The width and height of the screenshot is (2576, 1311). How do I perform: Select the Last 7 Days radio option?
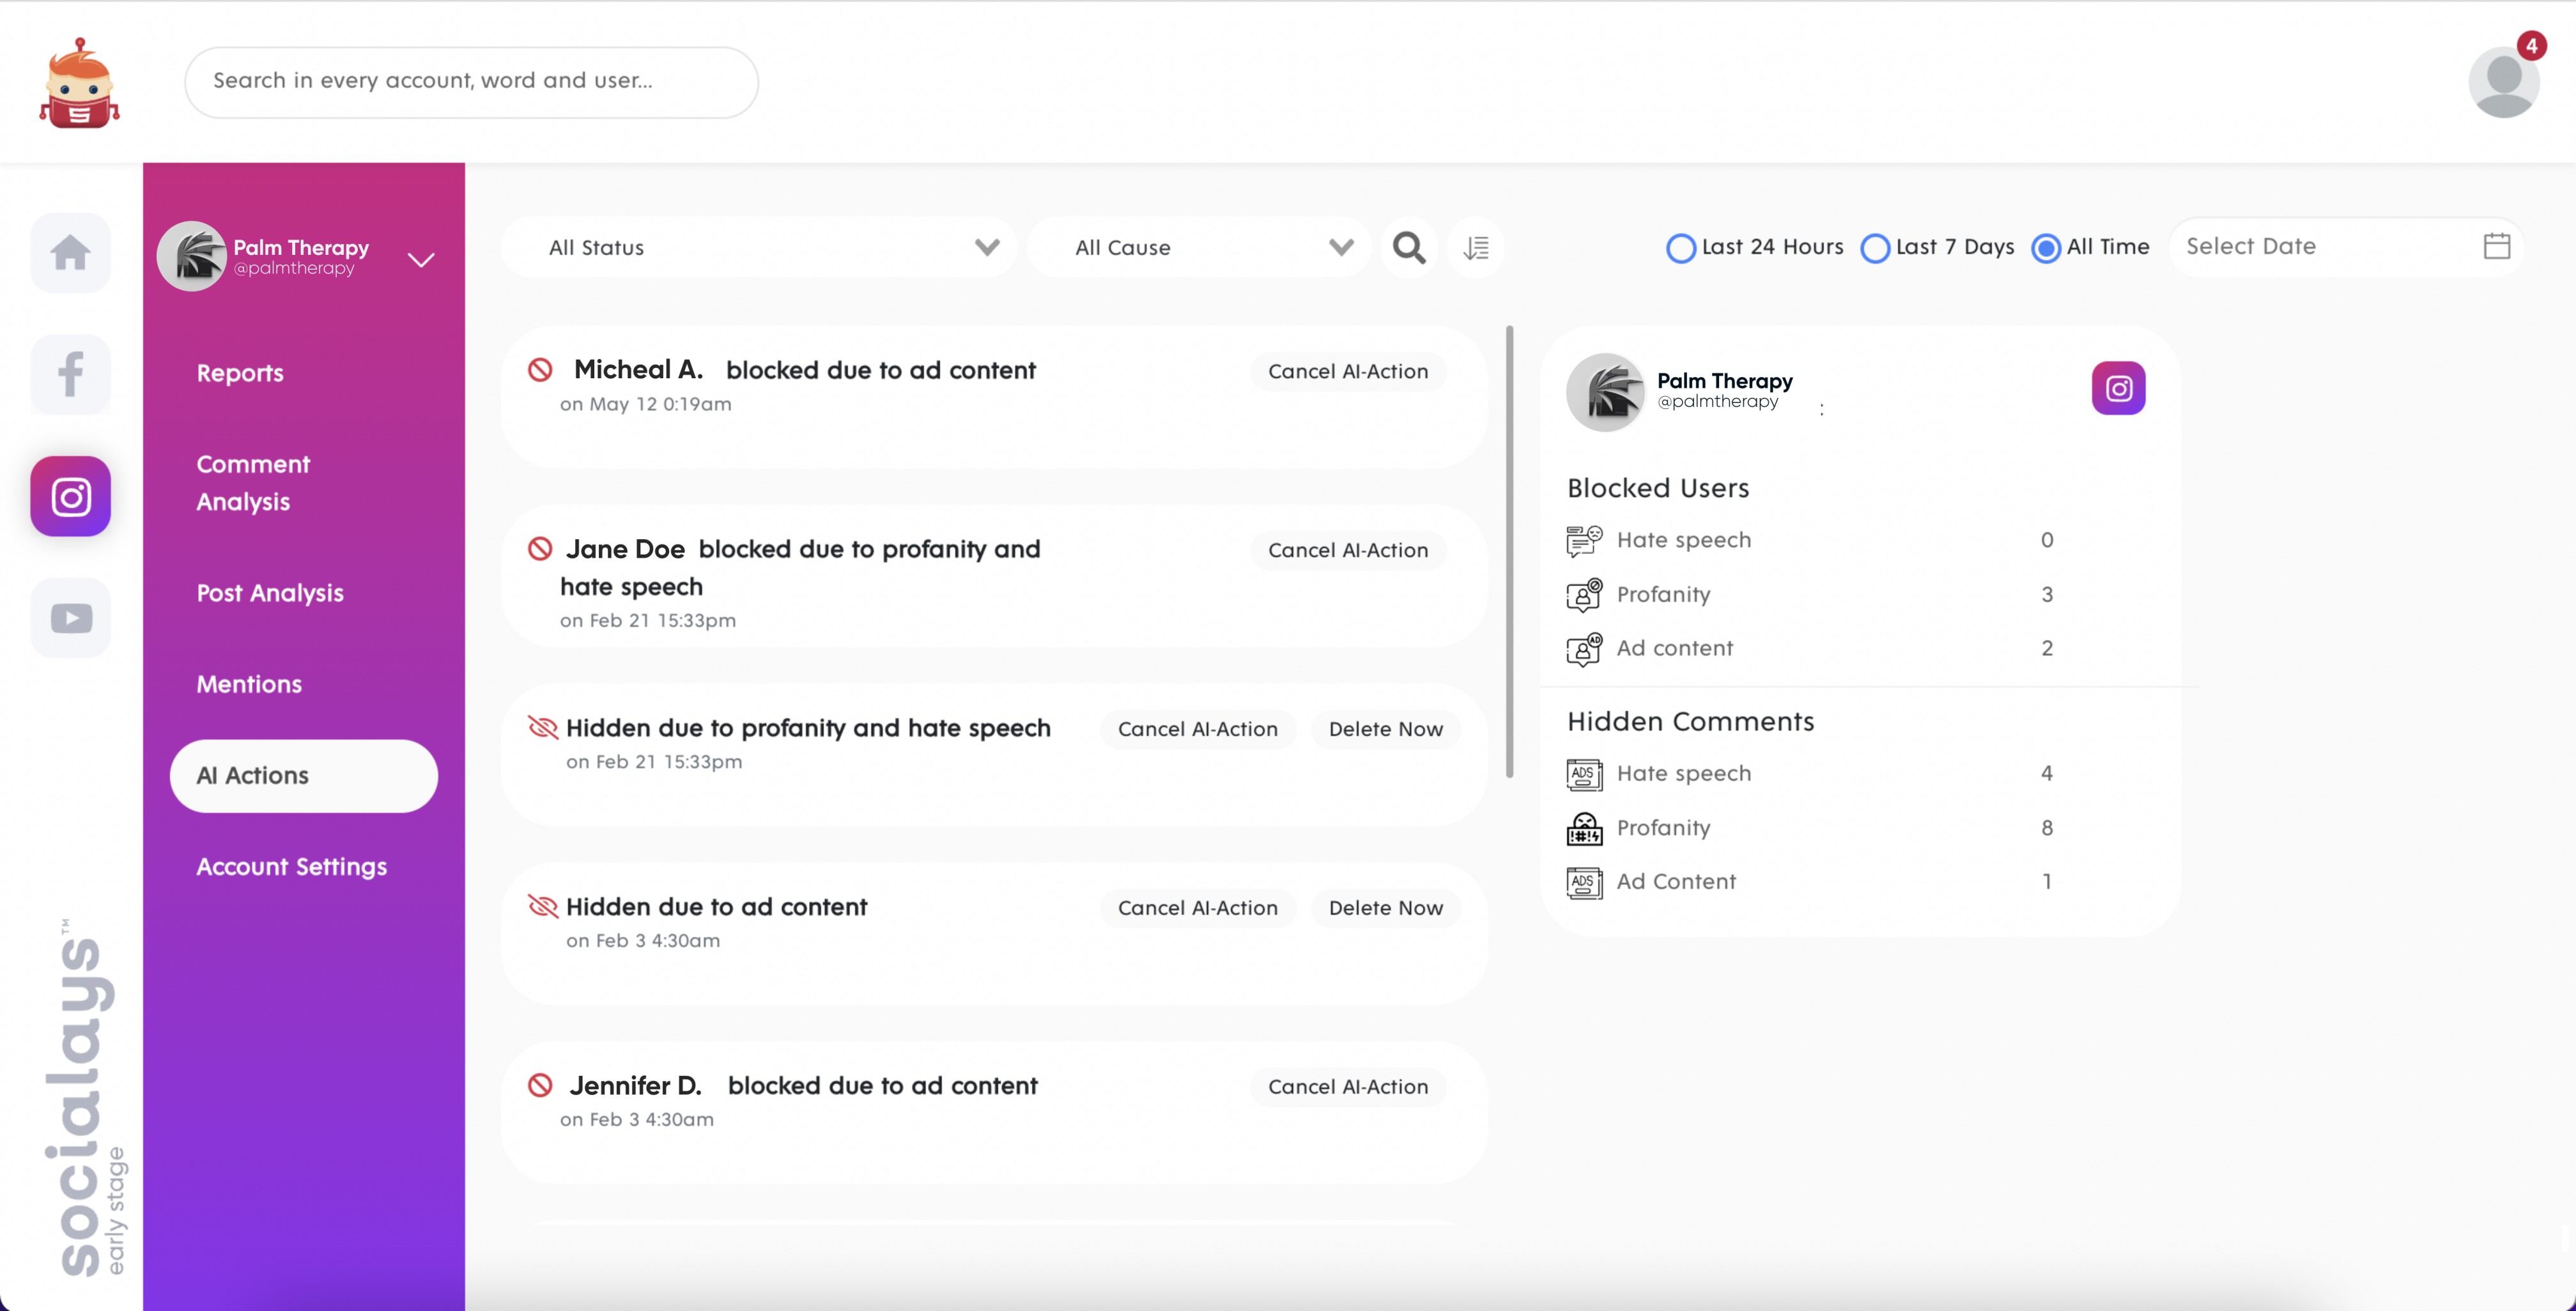coord(1875,247)
